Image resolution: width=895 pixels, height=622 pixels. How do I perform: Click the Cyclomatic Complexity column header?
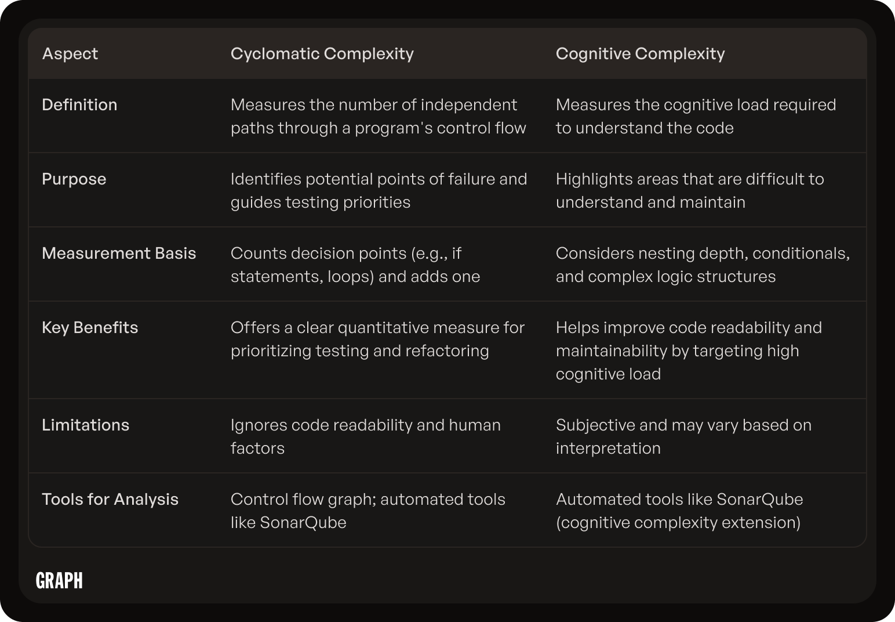pyautogui.click(x=322, y=53)
